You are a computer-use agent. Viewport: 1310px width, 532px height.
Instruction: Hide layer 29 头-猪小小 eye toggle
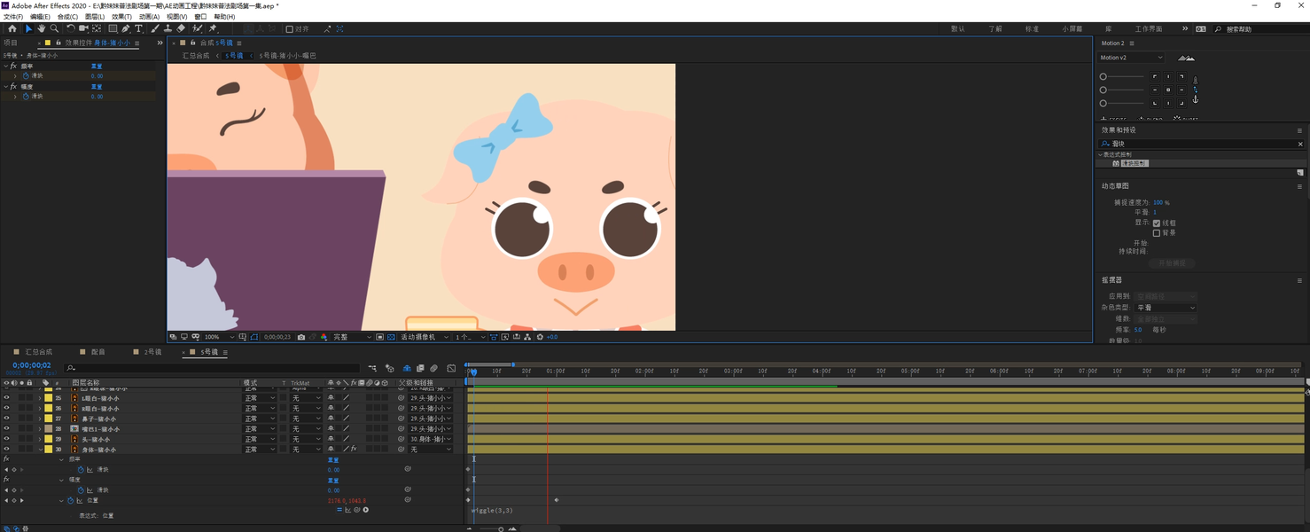click(x=6, y=439)
